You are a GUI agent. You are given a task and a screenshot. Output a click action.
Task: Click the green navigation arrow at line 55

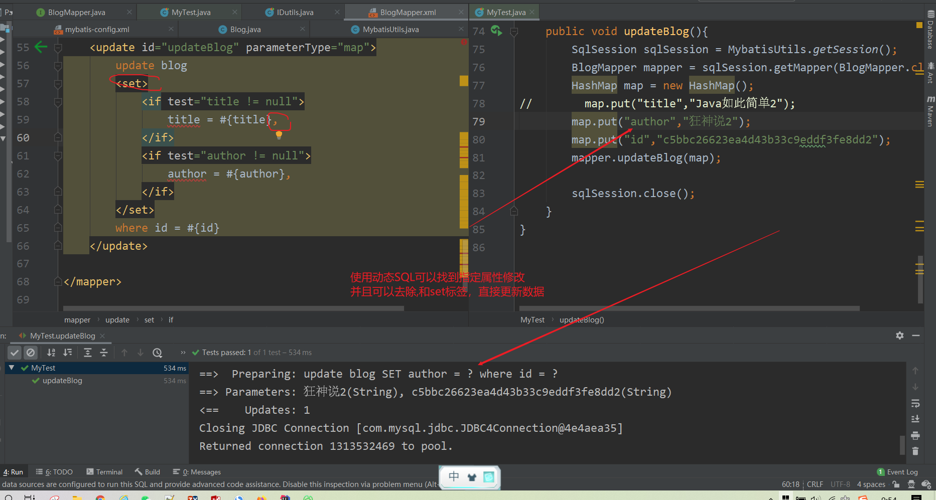coord(41,47)
